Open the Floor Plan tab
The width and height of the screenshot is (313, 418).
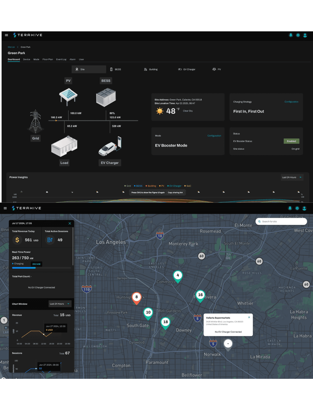pyautogui.click(x=48, y=59)
